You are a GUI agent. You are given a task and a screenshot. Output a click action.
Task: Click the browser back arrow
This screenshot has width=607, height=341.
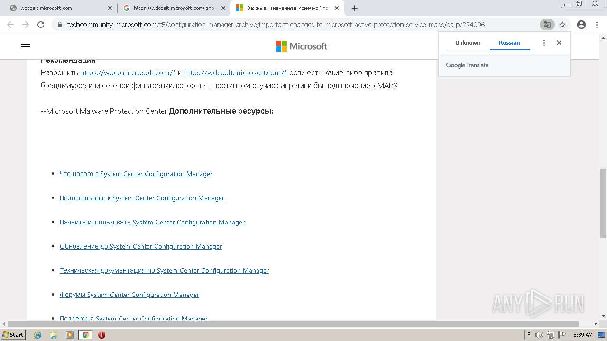10,25
